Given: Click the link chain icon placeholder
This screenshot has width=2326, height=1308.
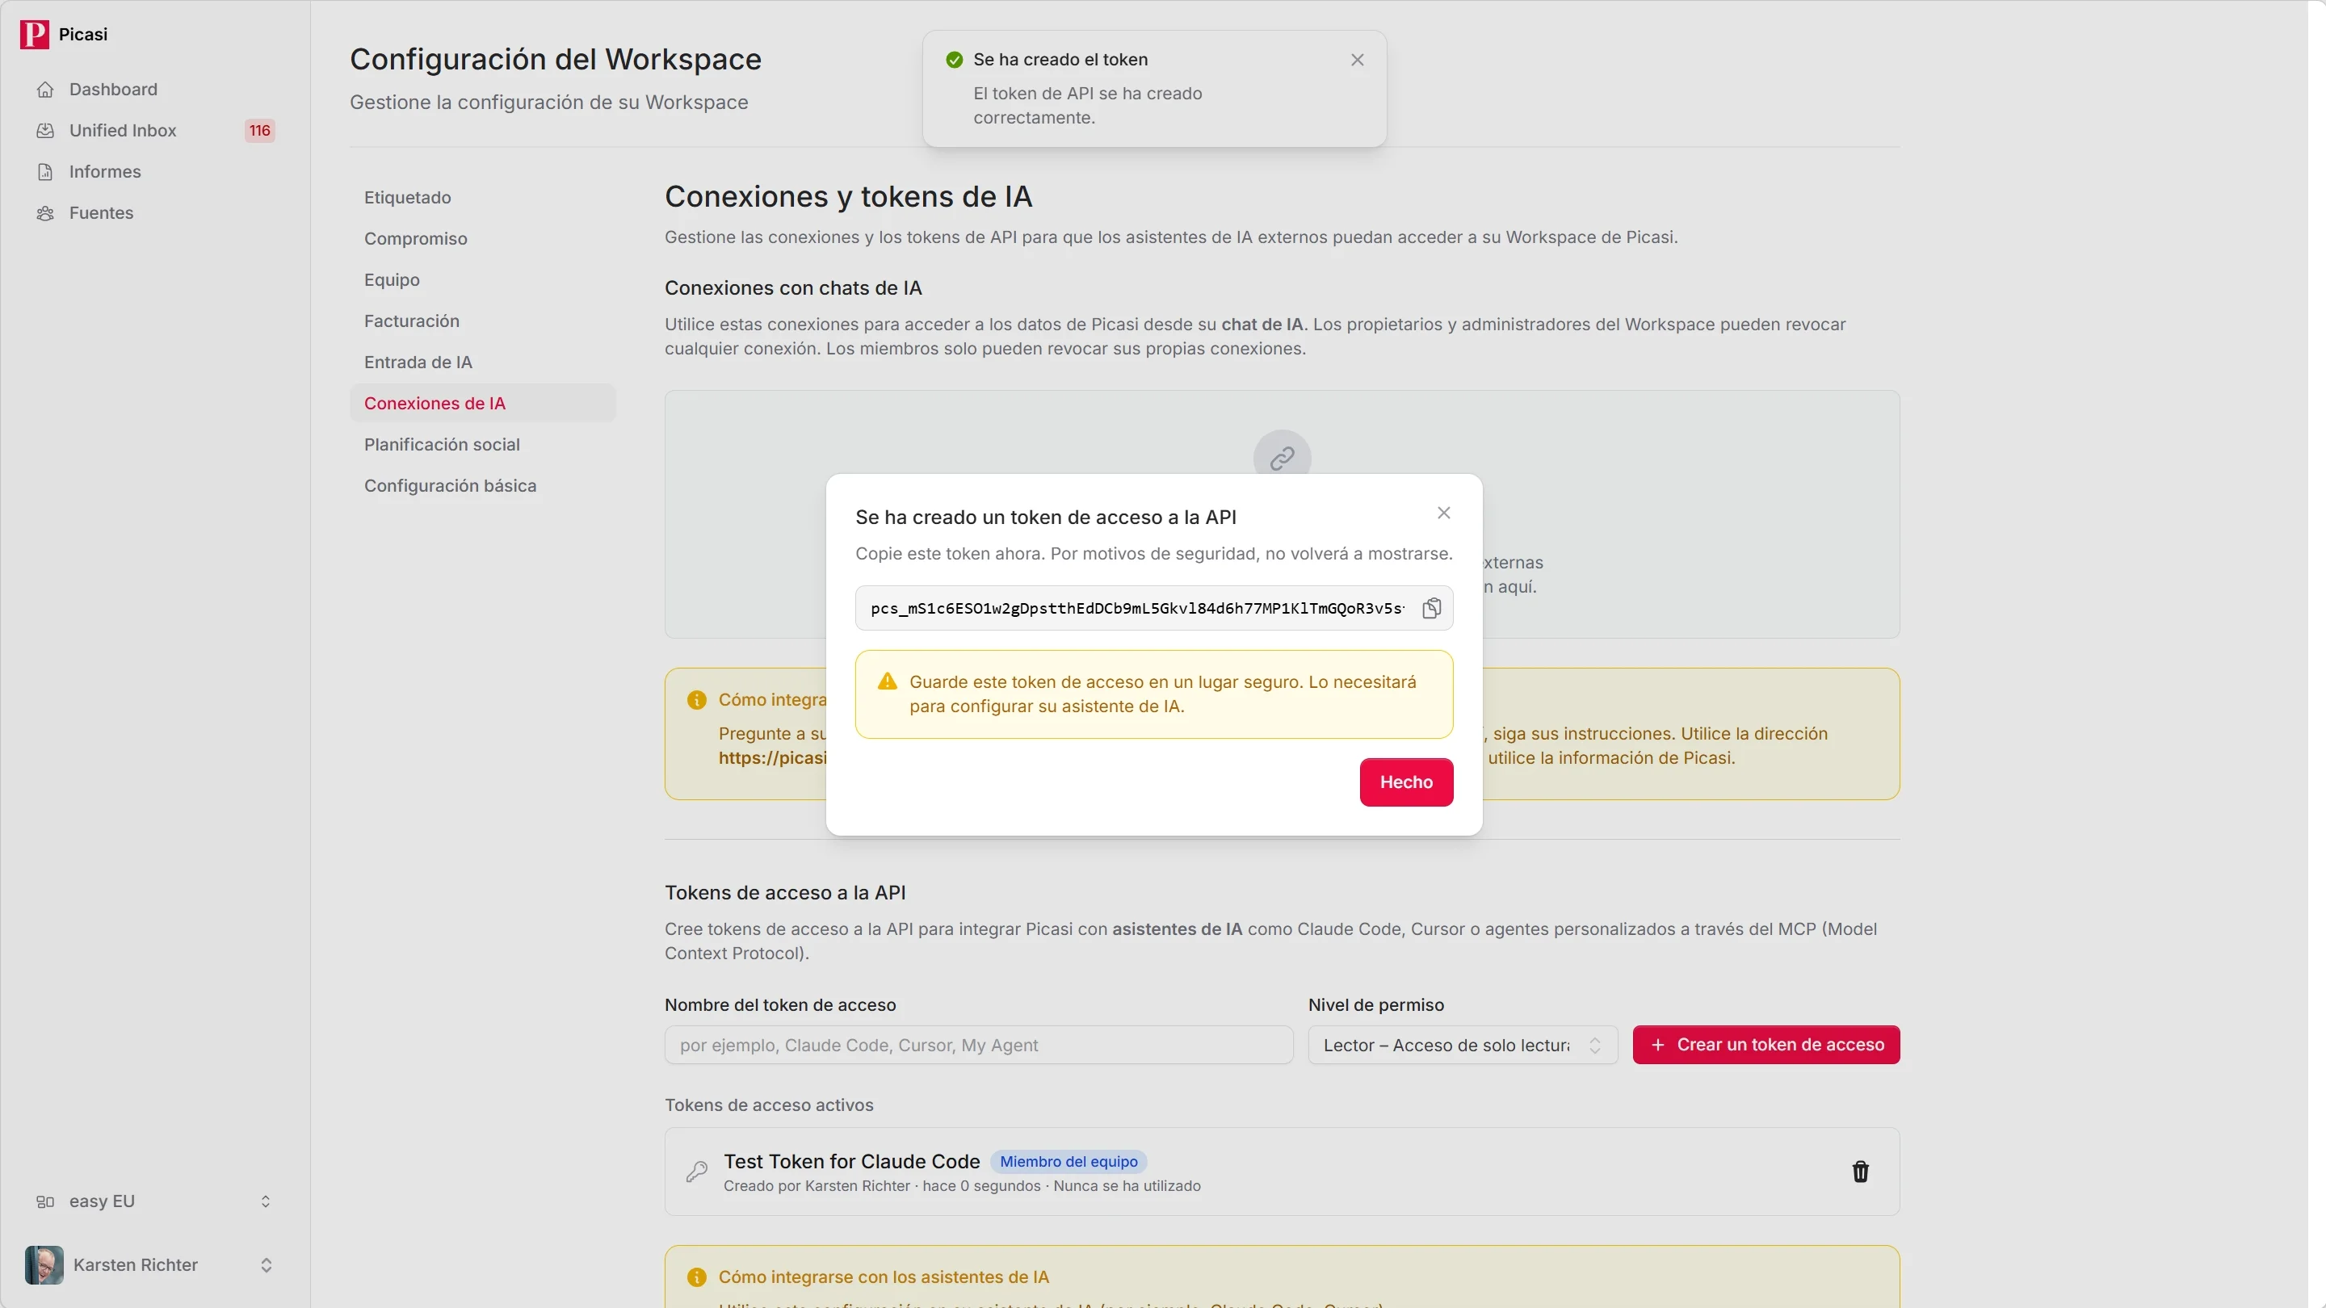Looking at the screenshot, I should coord(1281,458).
